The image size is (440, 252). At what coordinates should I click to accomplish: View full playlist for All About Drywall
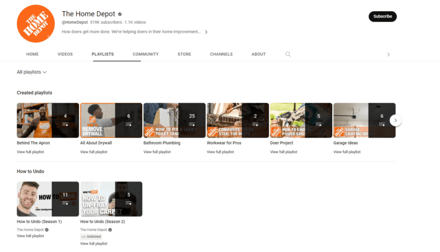[94, 152]
